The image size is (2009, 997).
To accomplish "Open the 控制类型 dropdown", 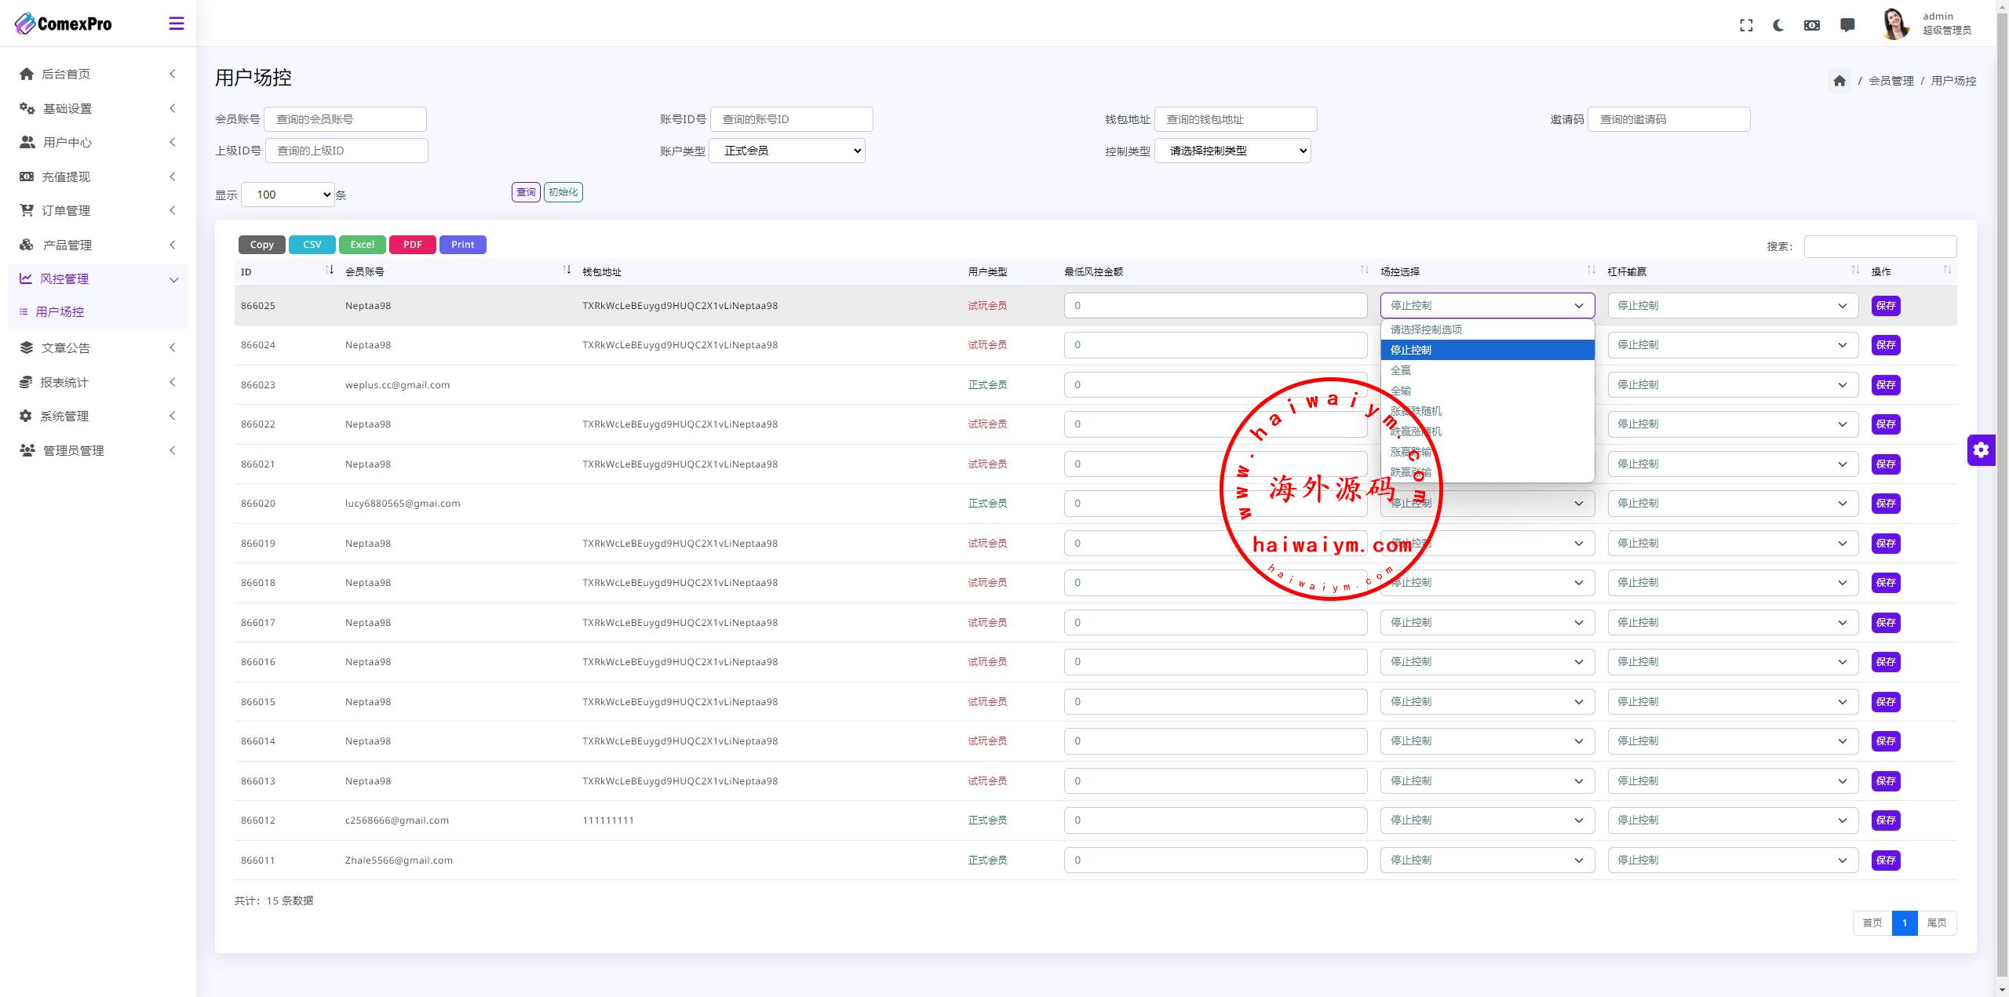I will pos(1232,151).
